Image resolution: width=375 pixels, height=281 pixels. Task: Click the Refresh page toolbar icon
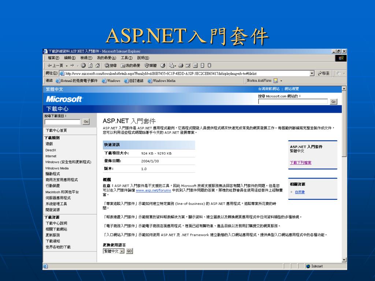[x=90, y=65]
